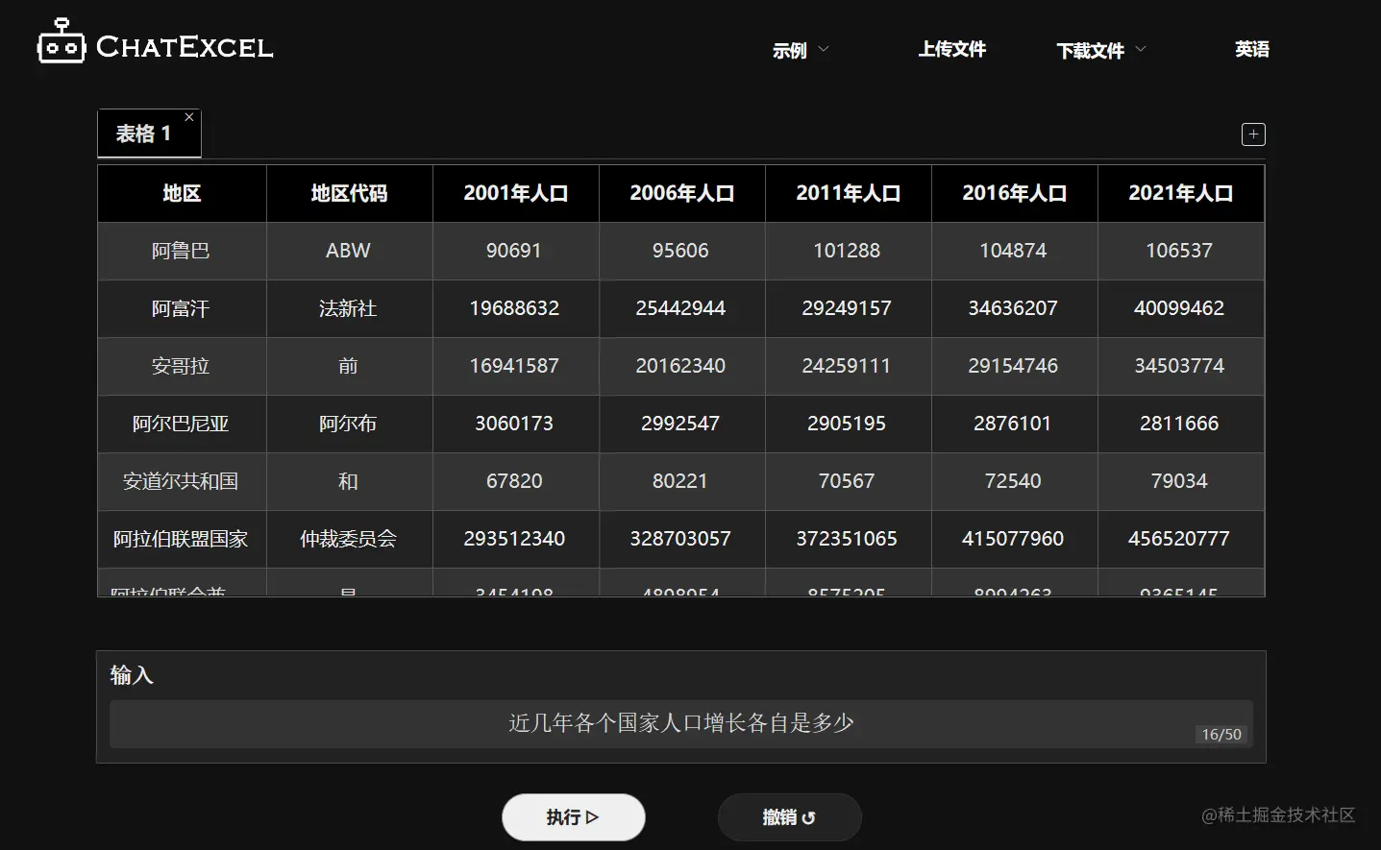Viewport: 1381px width, 850px height.
Task: Focus the query input field
Action: click(x=681, y=724)
